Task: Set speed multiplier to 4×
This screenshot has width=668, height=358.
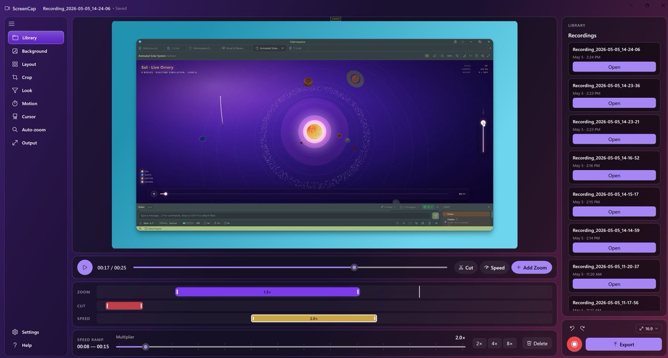Action: click(x=494, y=344)
